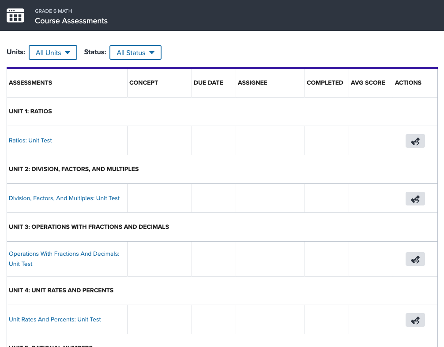Image resolution: width=444 pixels, height=347 pixels.
Task: Click assign icon for Division, Factors, And Multiples test
Action: tap(415, 198)
